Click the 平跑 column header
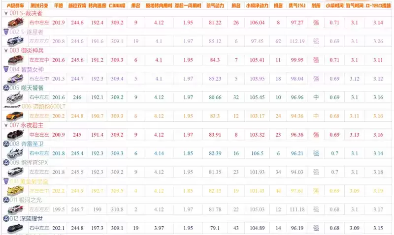Image resolution: width=394 pixels, height=235 pixels. (x=58, y=5)
